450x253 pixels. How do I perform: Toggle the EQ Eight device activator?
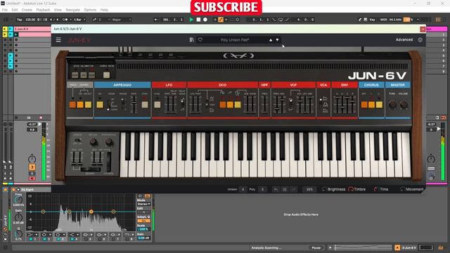[x=13, y=190]
